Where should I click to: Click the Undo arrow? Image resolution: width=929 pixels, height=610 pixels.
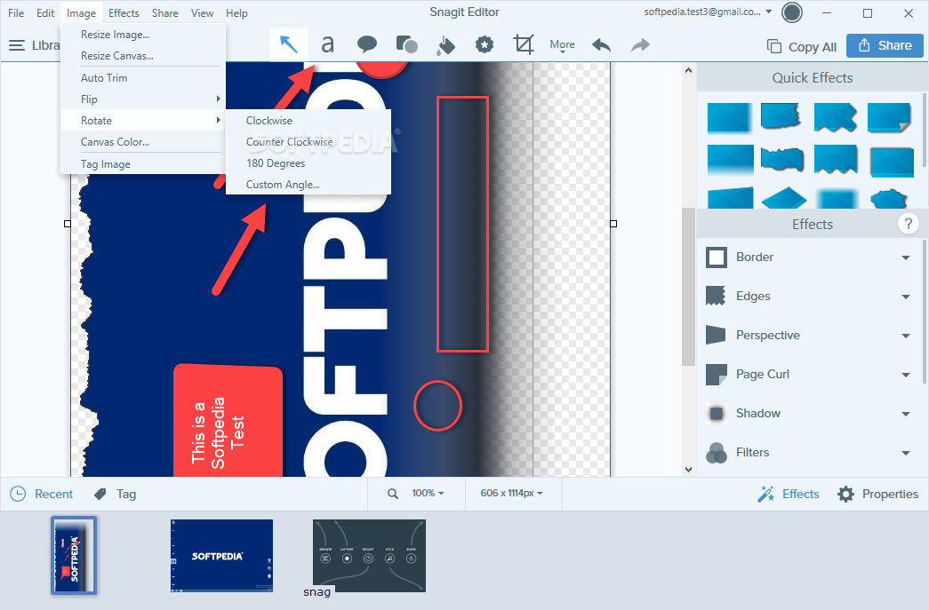coord(601,45)
